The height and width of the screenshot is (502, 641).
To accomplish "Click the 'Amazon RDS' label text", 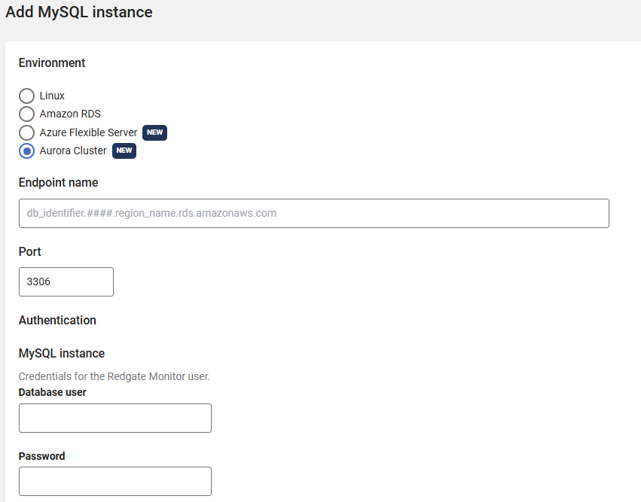I will tap(70, 114).
